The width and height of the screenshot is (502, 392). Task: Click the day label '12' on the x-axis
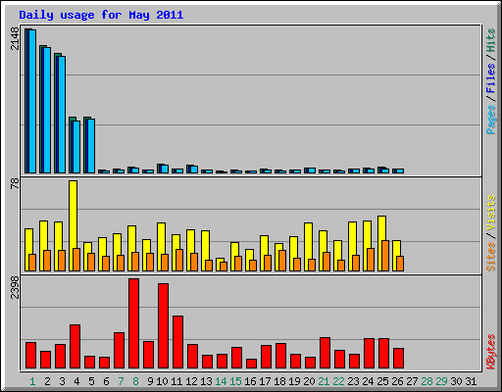pos(191,381)
